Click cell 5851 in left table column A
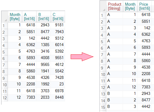This screenshot has width=154, height=112. (29, 32)
